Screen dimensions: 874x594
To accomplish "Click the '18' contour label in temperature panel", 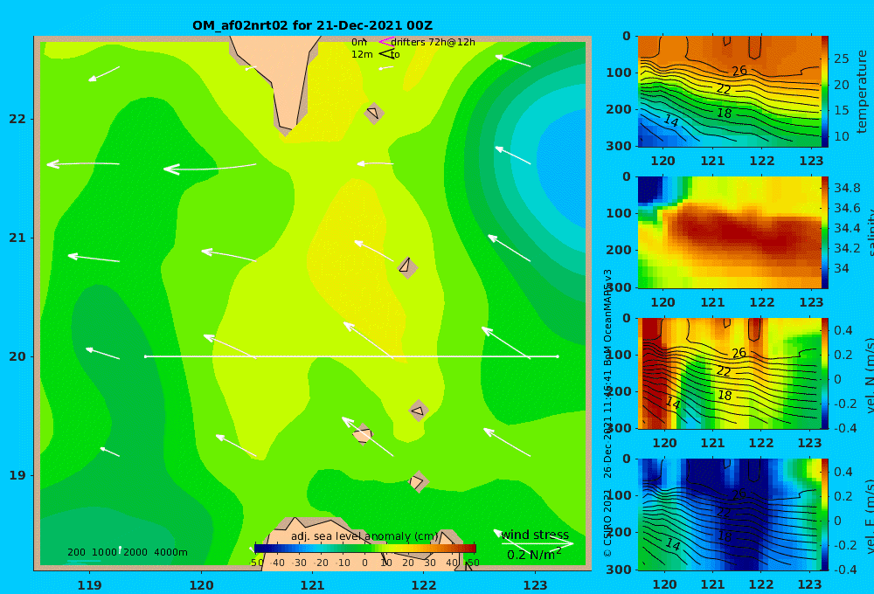I will pyautogui.click(x=724, y=113).
